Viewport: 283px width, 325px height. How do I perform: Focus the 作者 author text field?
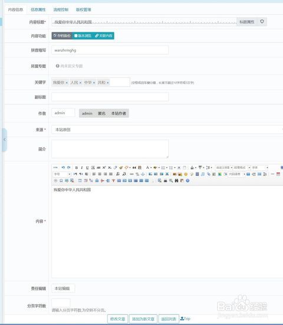[63, 113]
